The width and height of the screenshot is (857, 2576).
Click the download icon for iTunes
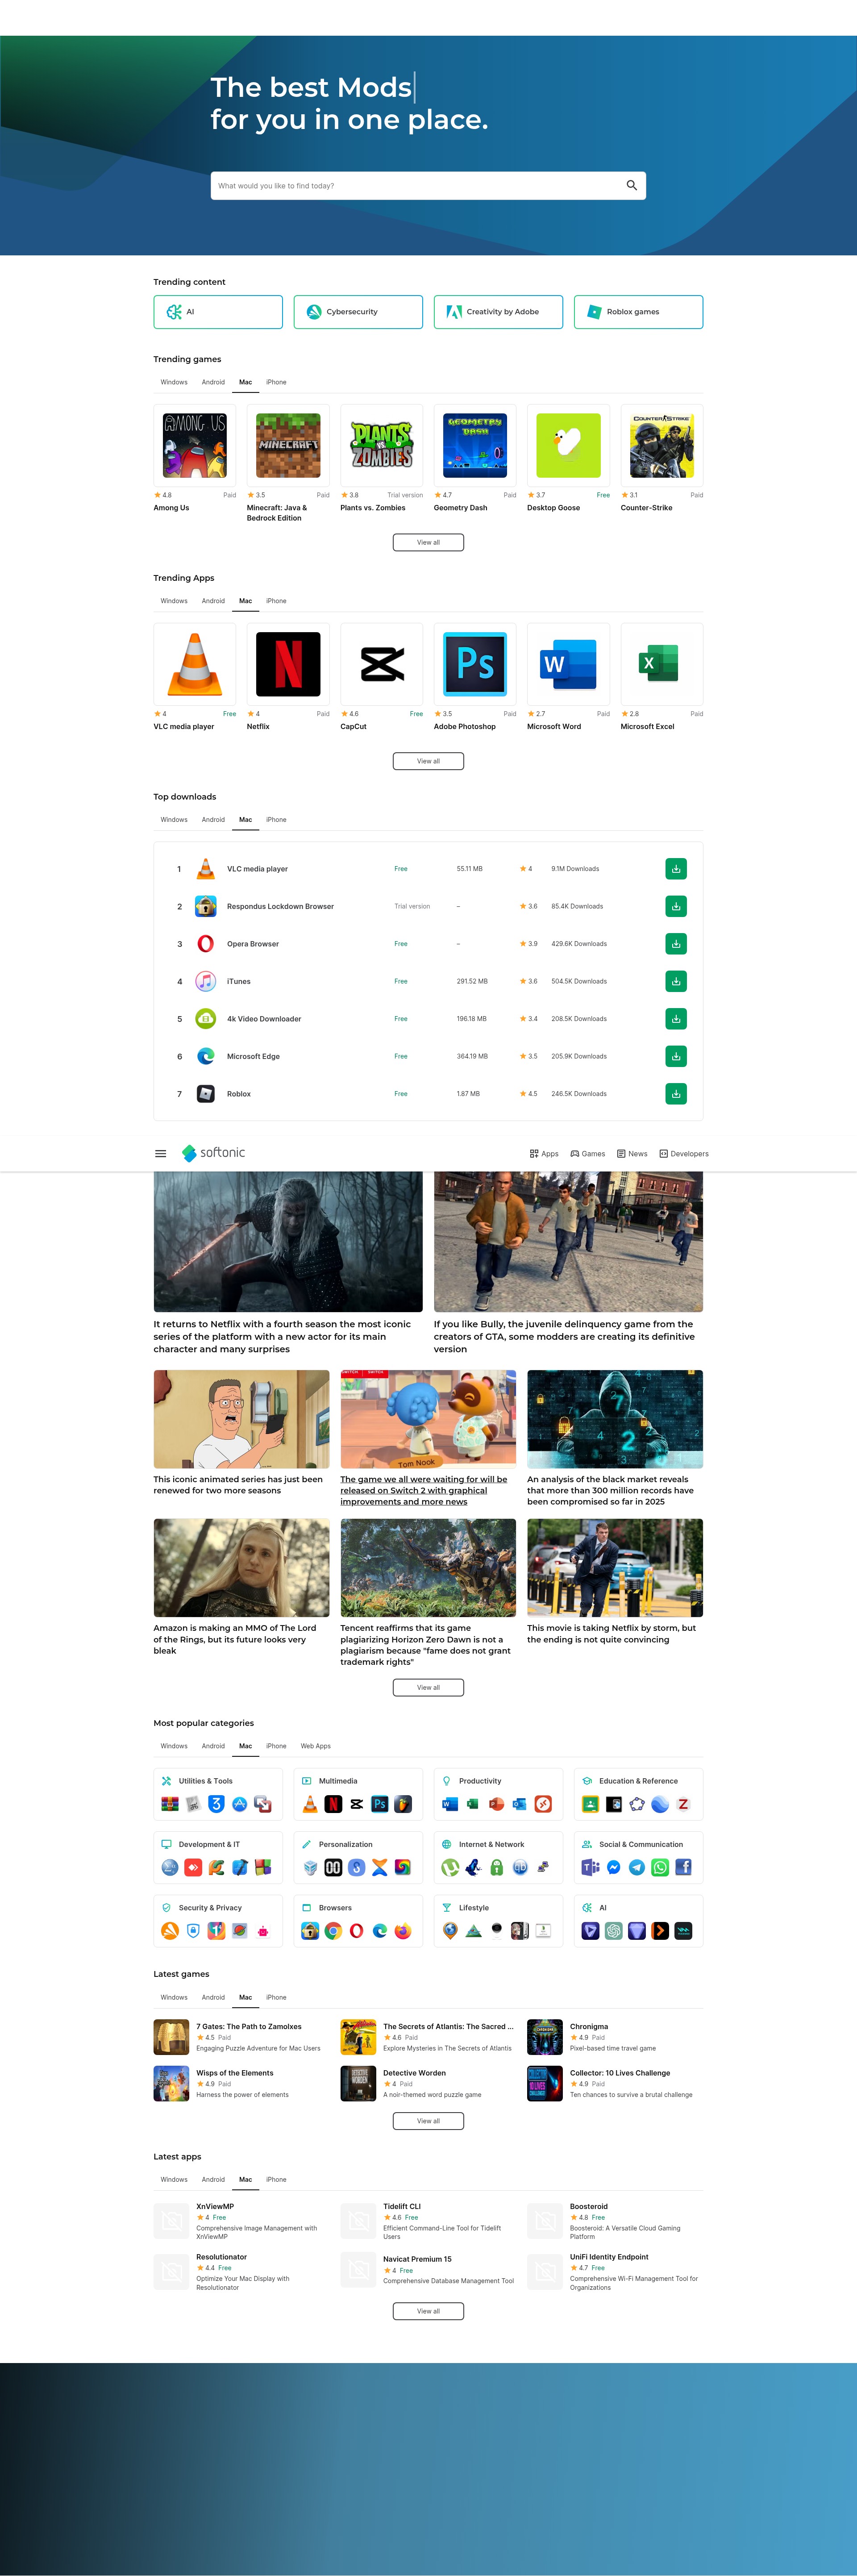click(x=676, y=981)
